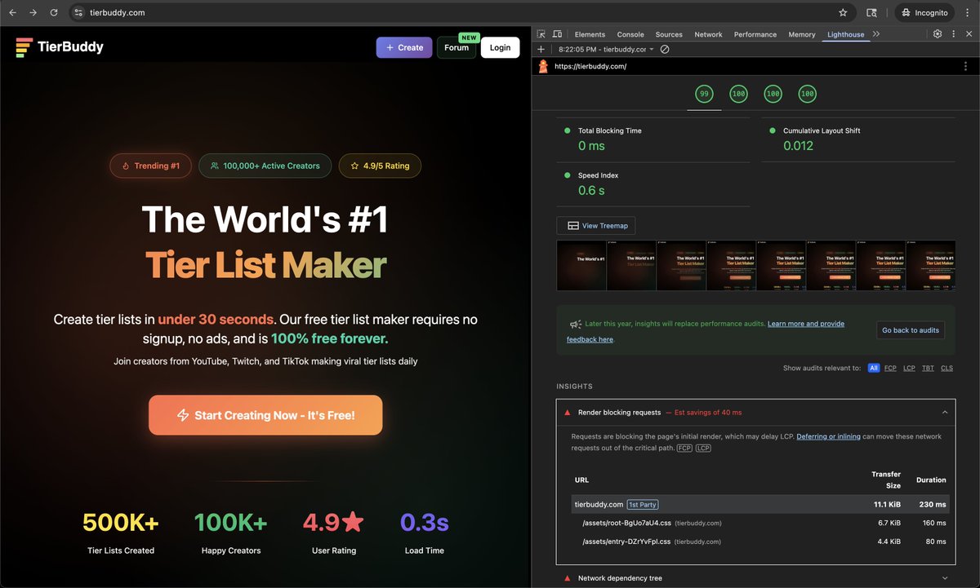Image resolution: width=980 pixels, height=588 pixels.
Task: Activate the inspect element picker icon
Action: click(x=542, y=34)
